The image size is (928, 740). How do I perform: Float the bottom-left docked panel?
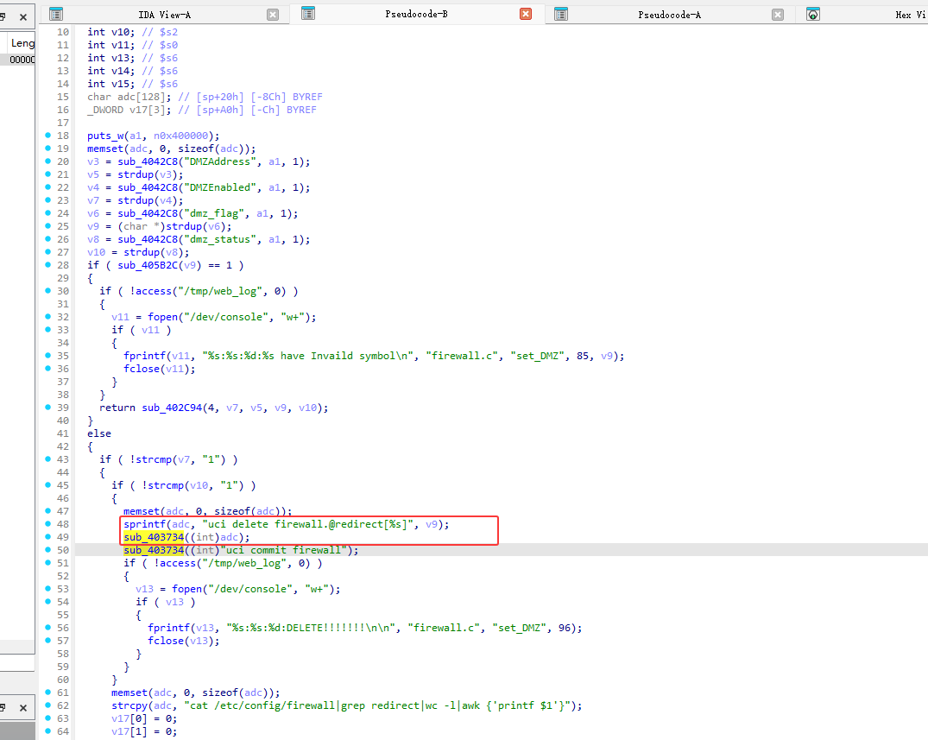[x=3, y=708]
